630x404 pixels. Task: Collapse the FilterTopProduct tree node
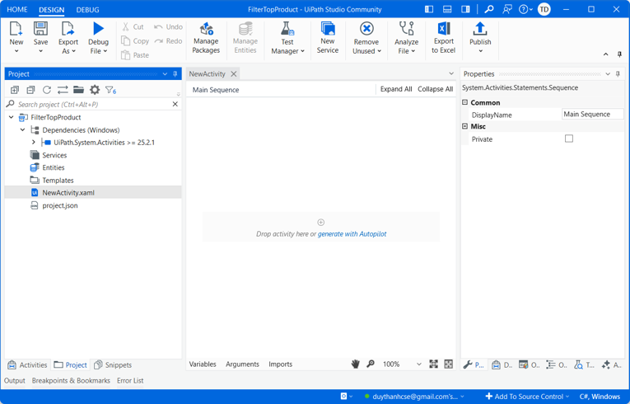(x=12, y=117)
